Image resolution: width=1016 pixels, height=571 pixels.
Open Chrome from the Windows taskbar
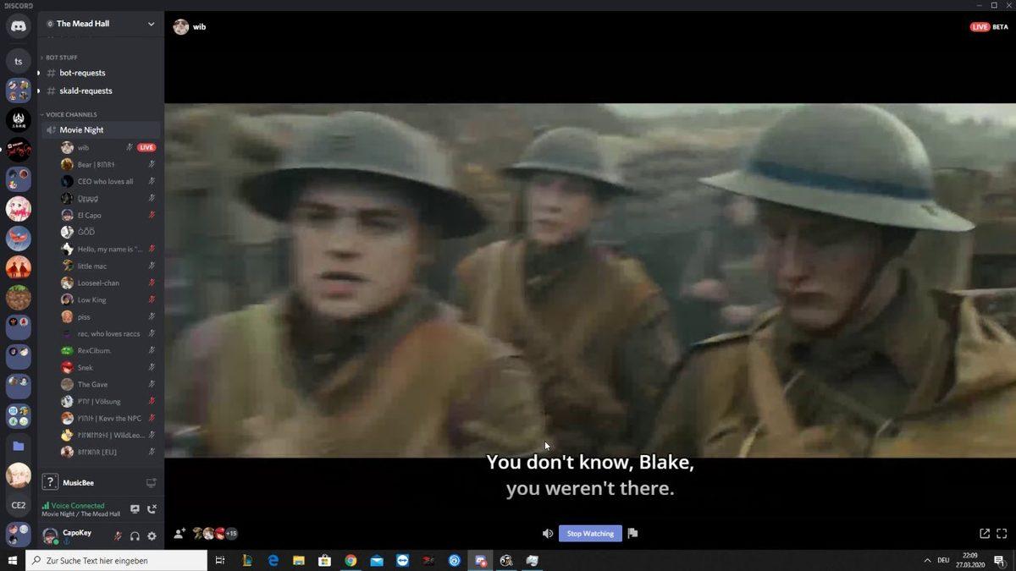351,561
